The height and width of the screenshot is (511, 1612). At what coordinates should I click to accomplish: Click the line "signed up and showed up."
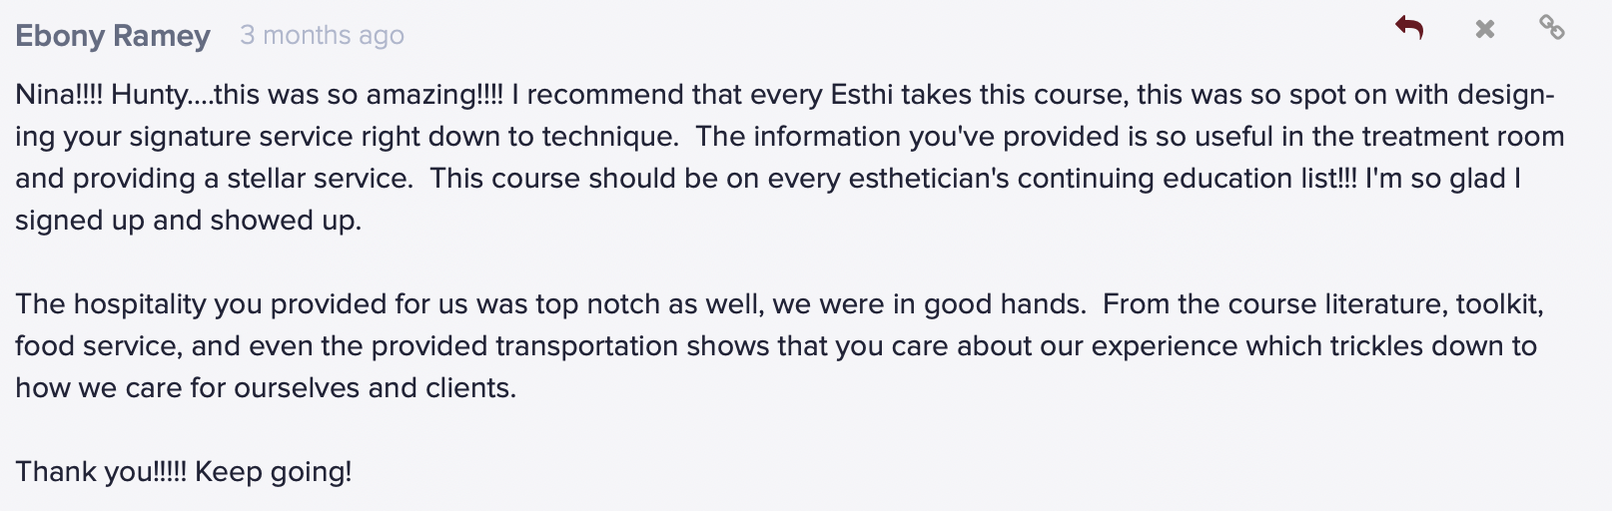pos(188,221)
